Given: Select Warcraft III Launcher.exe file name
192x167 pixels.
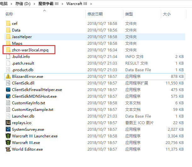Looking at the screenshot, I should point(35,136).
